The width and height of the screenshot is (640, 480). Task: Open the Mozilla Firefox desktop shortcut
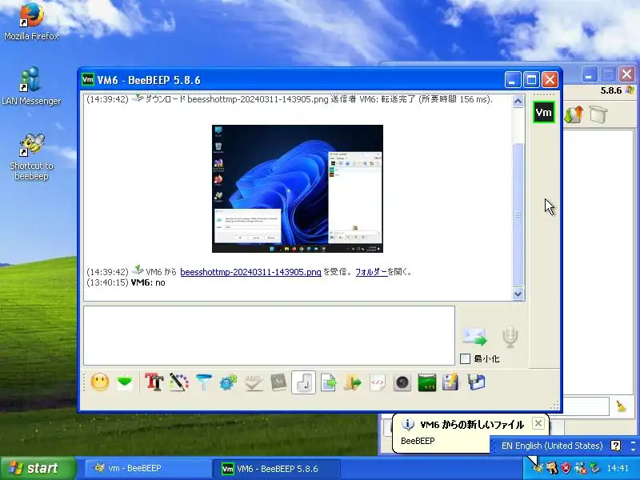coord(31,22)
